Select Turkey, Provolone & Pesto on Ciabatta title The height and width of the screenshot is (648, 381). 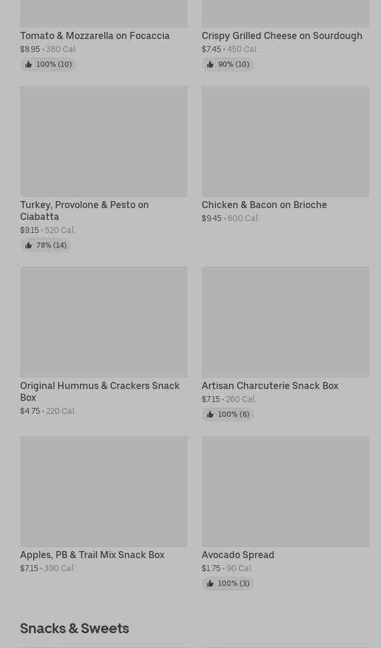coord(84,210)
